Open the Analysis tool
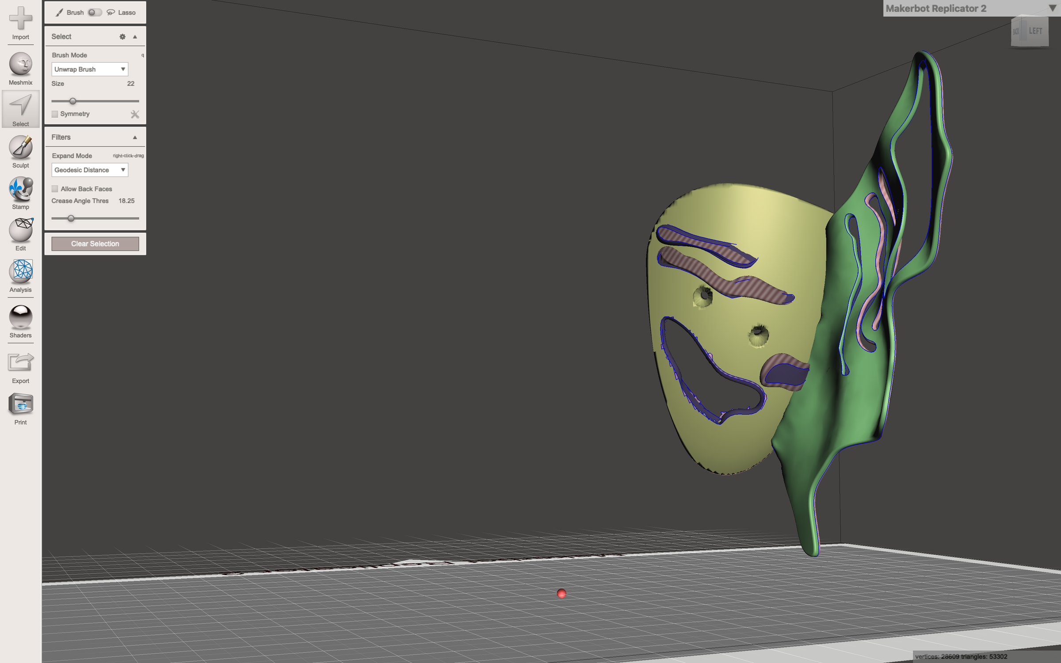The image size is (1061, 663). click(20, 271)
